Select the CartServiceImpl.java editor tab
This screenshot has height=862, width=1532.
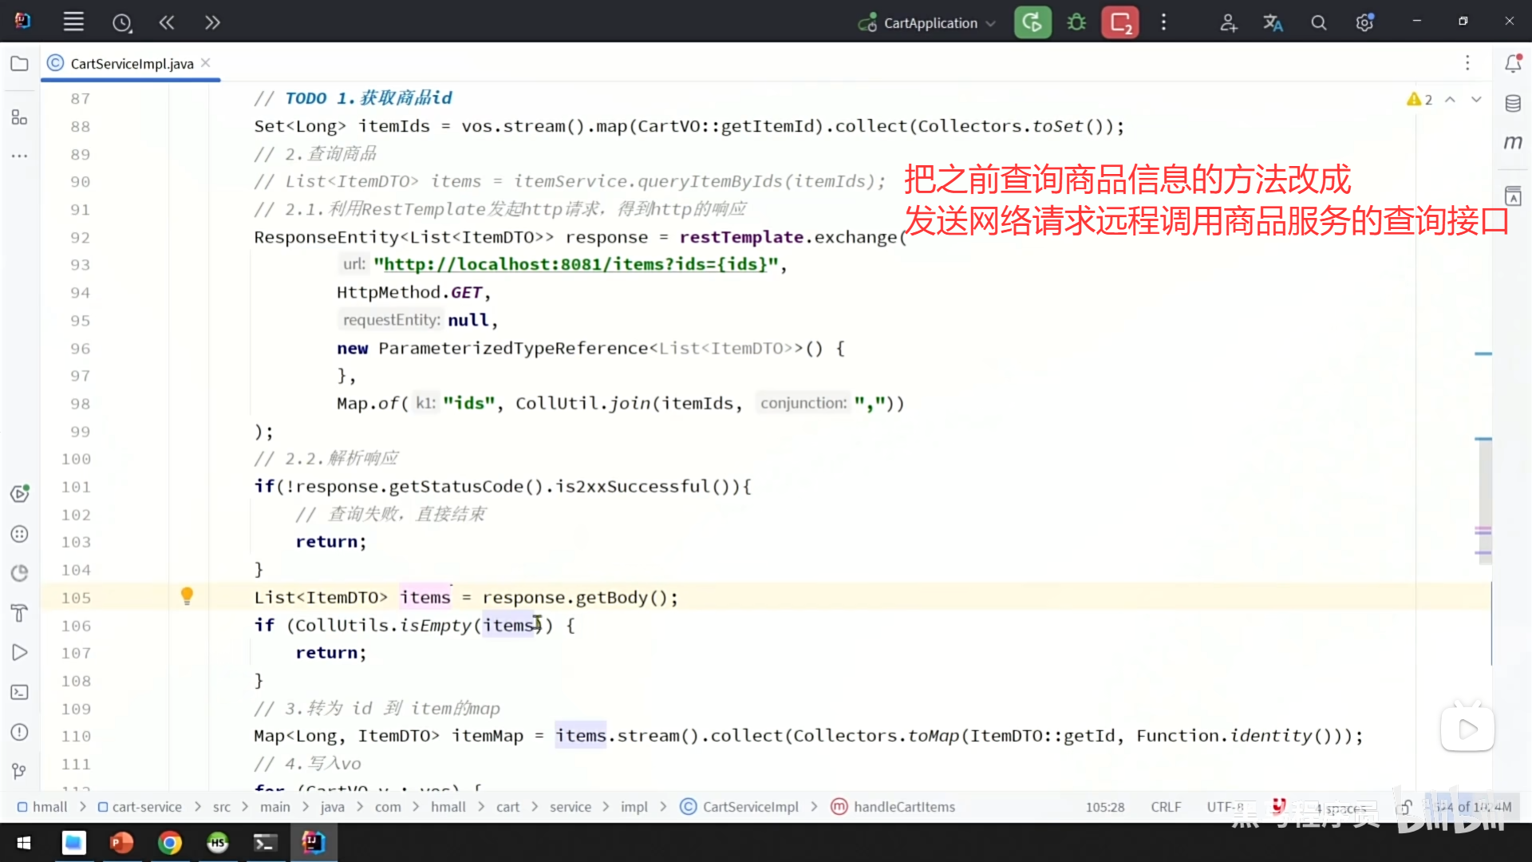click(132, 64)
